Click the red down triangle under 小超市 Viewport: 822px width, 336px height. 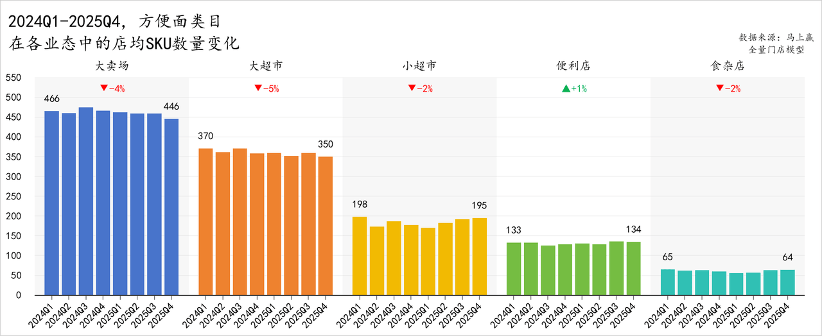(x=412, y=88)
